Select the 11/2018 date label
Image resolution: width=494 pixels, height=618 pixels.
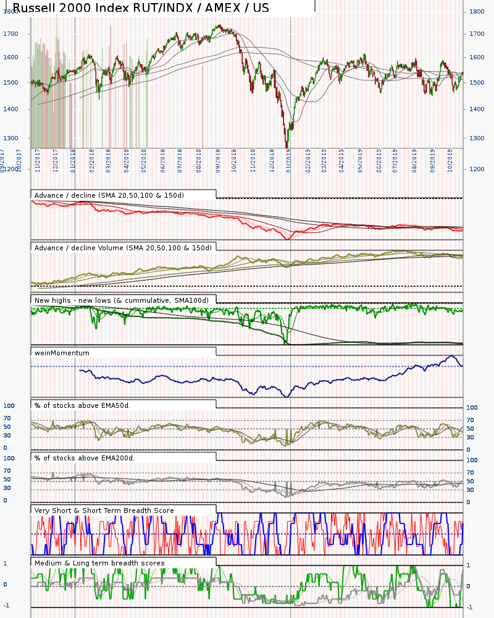point(253,161)
